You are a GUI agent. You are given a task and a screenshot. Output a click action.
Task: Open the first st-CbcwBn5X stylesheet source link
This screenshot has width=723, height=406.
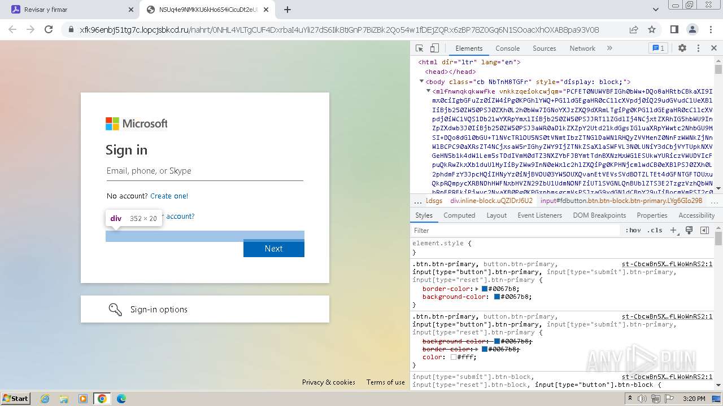click(667, 264)
